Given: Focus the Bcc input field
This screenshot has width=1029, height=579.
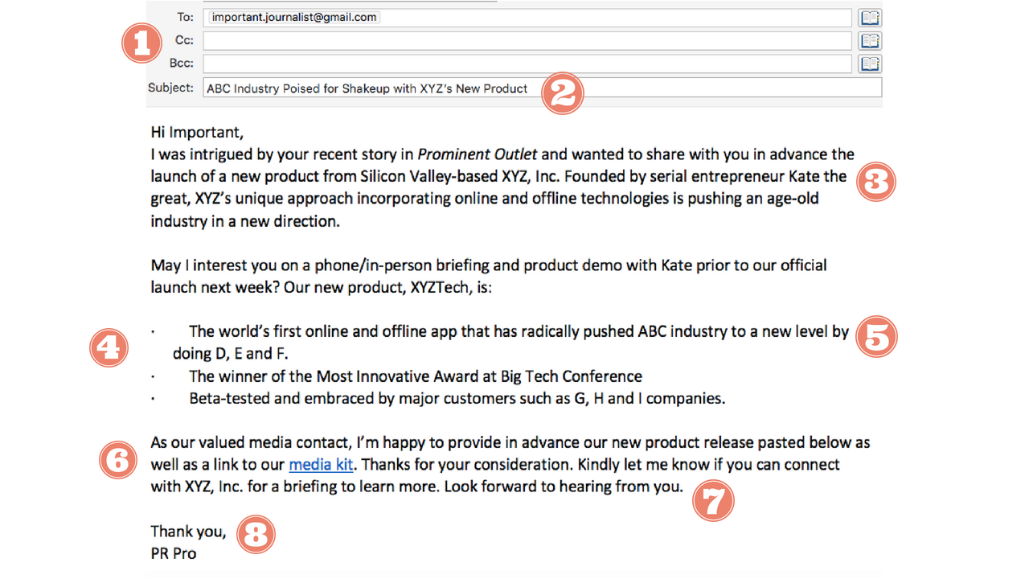Looking at the screenshot, I should pyautogui.click(x=527, y=64).
